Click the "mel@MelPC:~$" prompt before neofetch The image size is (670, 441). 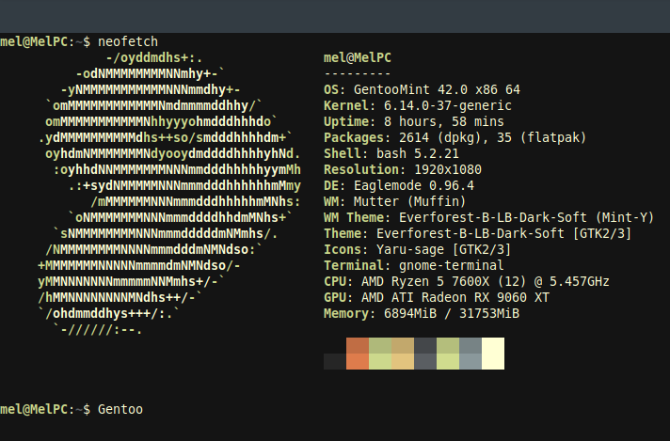click(45, 41)
